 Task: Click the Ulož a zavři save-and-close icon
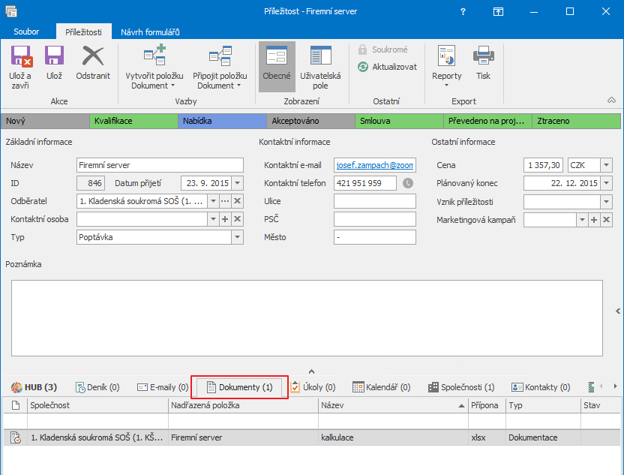tap(21, 56)
